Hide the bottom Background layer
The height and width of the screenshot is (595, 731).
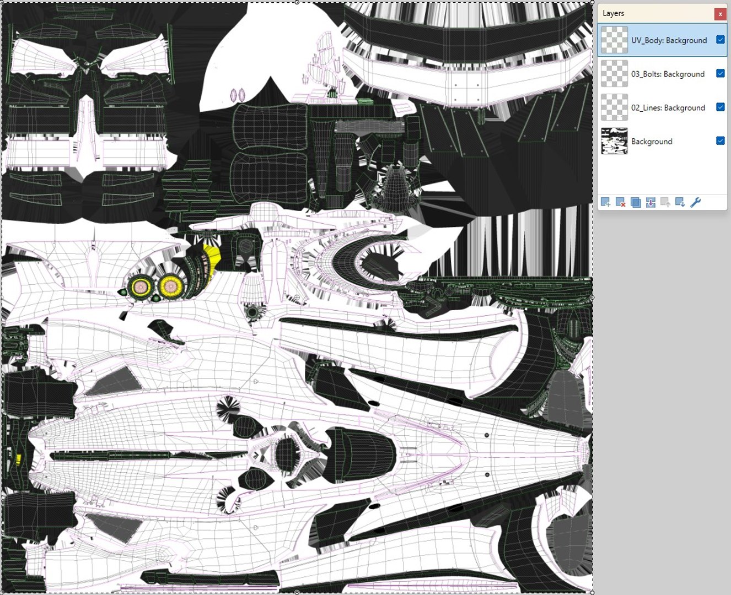click(720, 140)
